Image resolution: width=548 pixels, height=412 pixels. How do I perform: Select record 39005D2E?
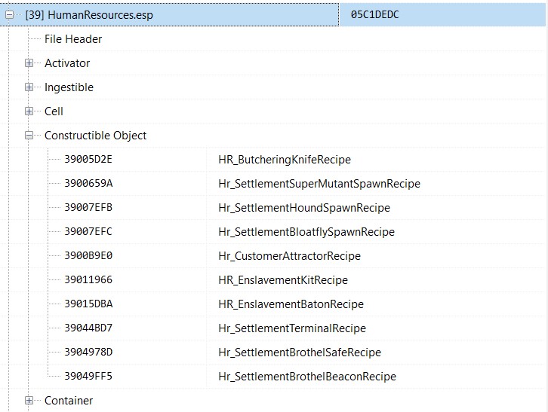point(88,160)
